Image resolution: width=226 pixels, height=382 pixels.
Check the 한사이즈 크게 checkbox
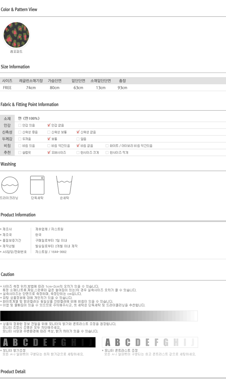click(78, 153)
